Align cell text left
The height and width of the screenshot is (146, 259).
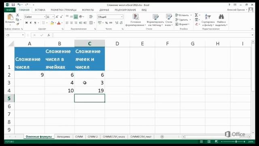tap(67, 23)
